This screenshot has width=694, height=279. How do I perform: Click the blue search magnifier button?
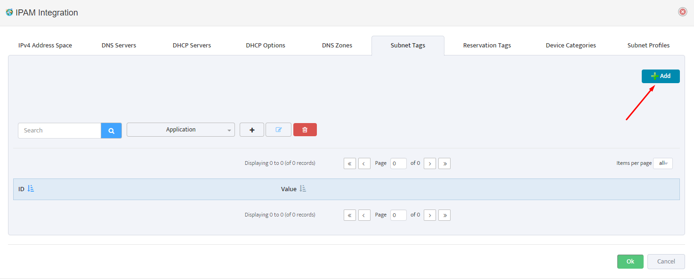(111, 131)
